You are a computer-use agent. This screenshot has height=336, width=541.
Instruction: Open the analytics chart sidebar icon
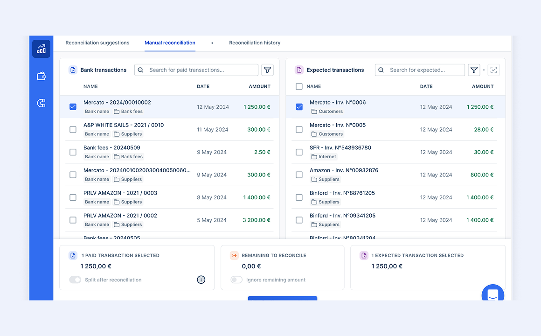(x=41, y=49)
